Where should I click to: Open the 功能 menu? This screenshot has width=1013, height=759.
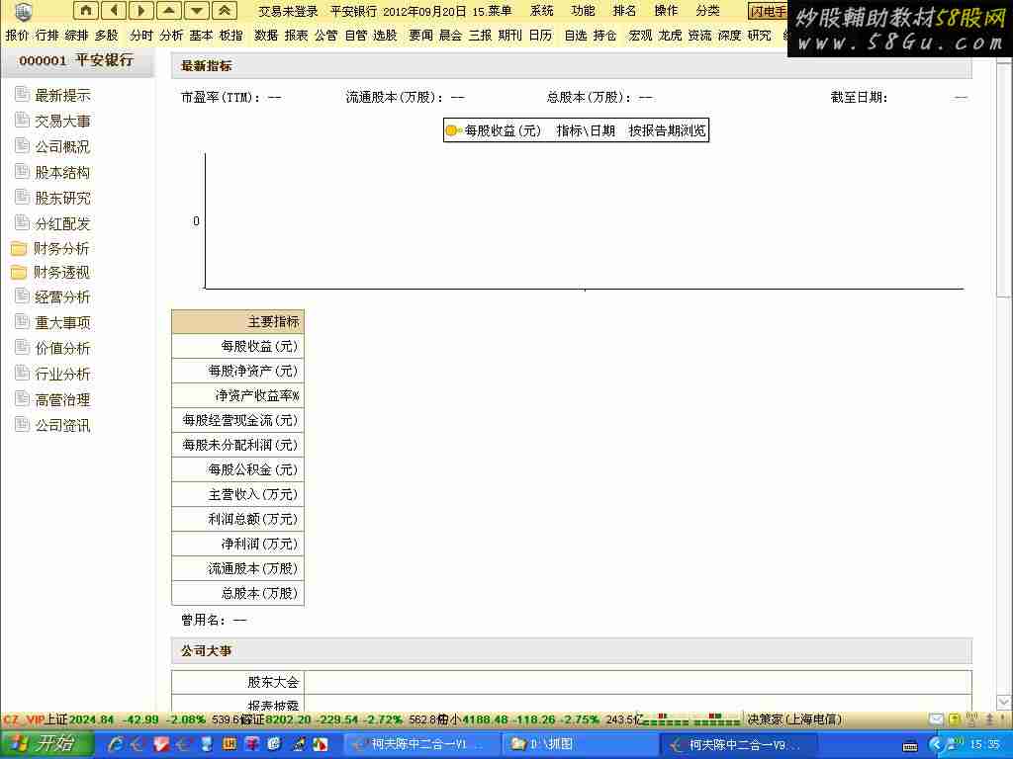click(x=583, y=11)
